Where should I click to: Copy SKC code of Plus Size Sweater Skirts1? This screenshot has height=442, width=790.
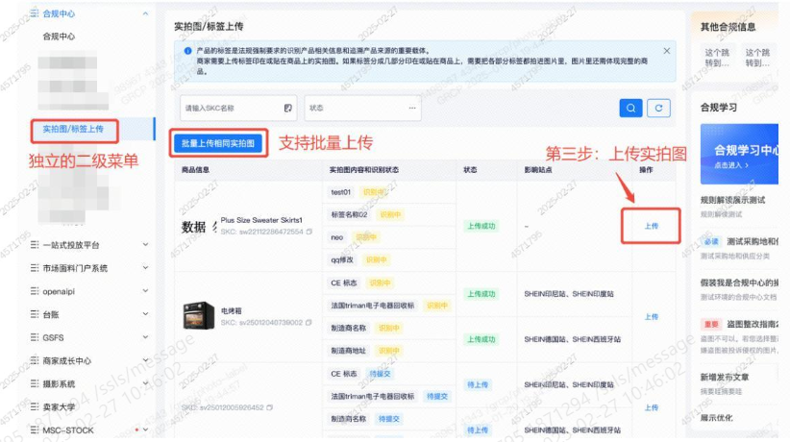(x=309, y=232)
